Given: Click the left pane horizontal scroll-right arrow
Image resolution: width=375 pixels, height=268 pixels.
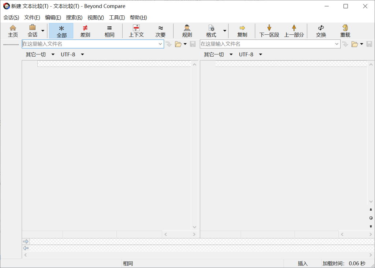Looking at the screenshot, I should (x=194, y=234).
